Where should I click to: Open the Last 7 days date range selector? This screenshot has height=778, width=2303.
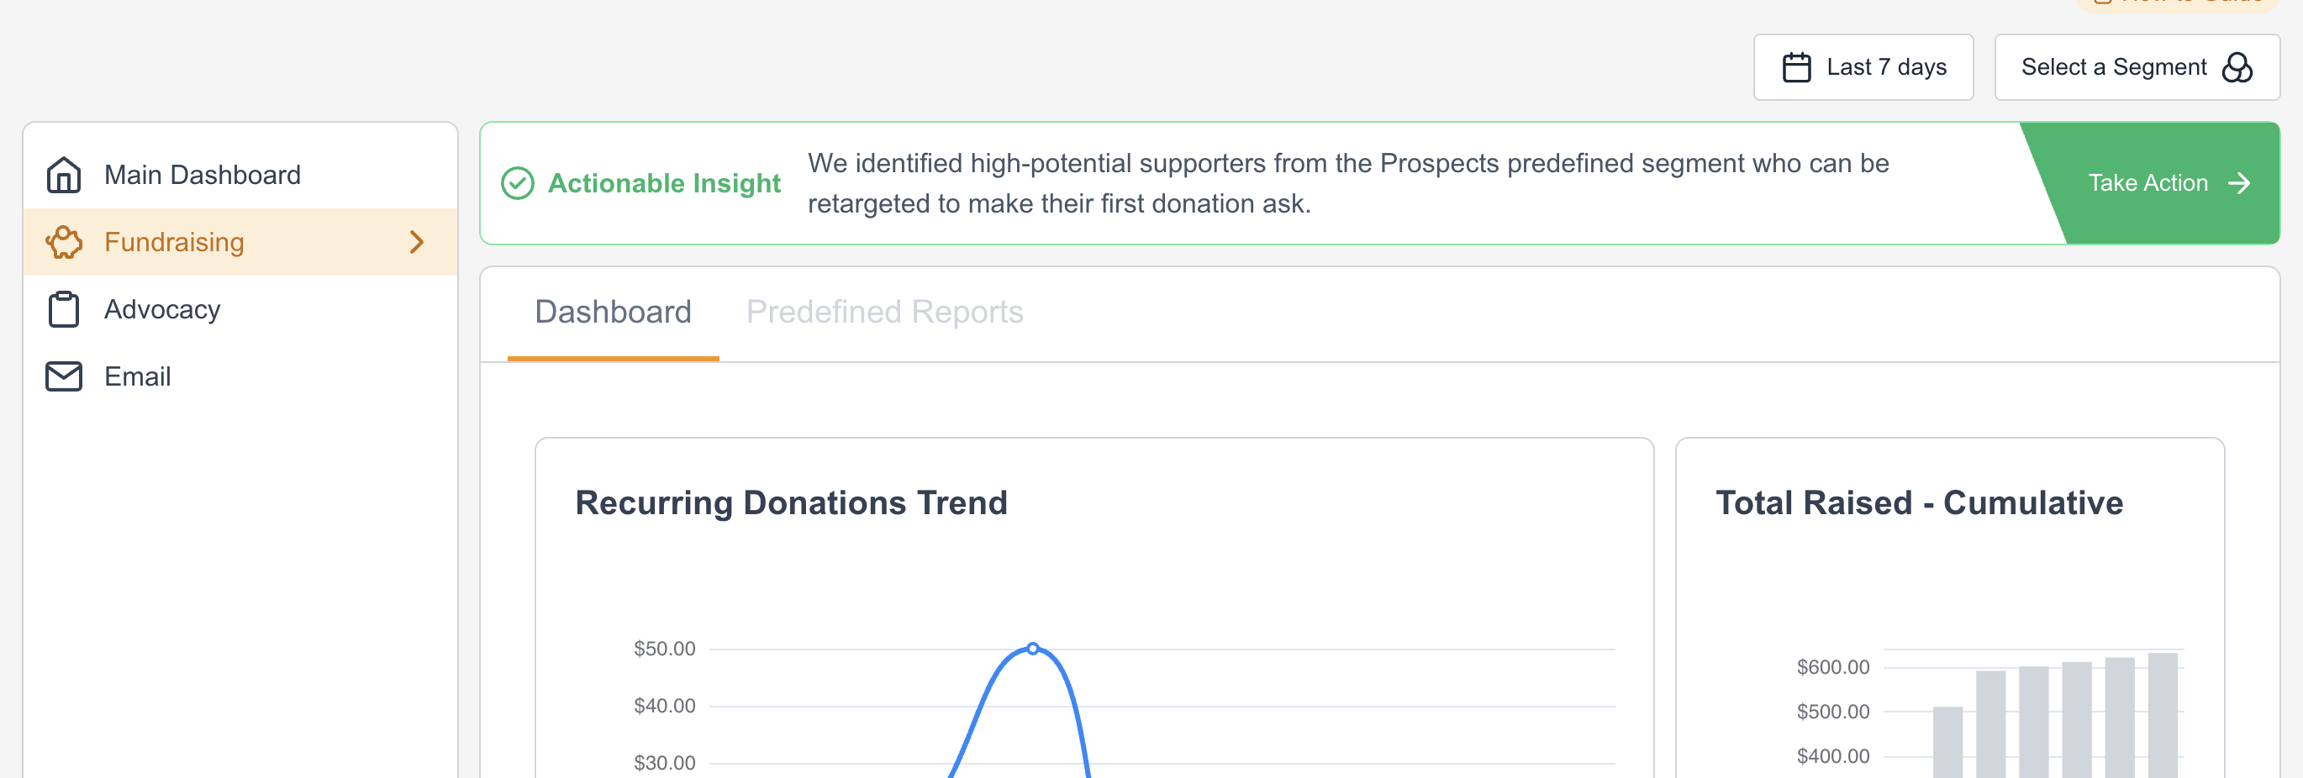tap(1863, 66)
